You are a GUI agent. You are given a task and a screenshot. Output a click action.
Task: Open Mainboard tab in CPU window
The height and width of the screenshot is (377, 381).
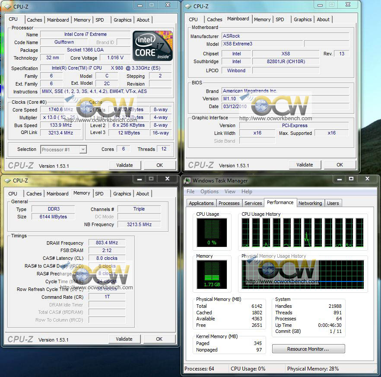(58, 20)
